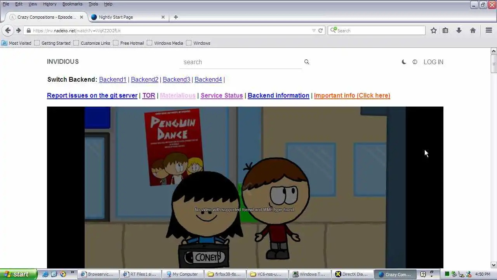Viewport: 497px width, 280px height.
Task: Open the Most Visited bookmarks folder
Action: coord(16,43)
